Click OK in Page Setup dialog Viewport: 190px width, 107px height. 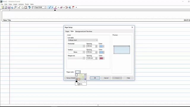pos(95,78)
